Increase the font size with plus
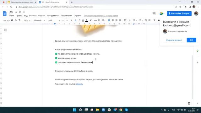 click(x=71, y=20)
